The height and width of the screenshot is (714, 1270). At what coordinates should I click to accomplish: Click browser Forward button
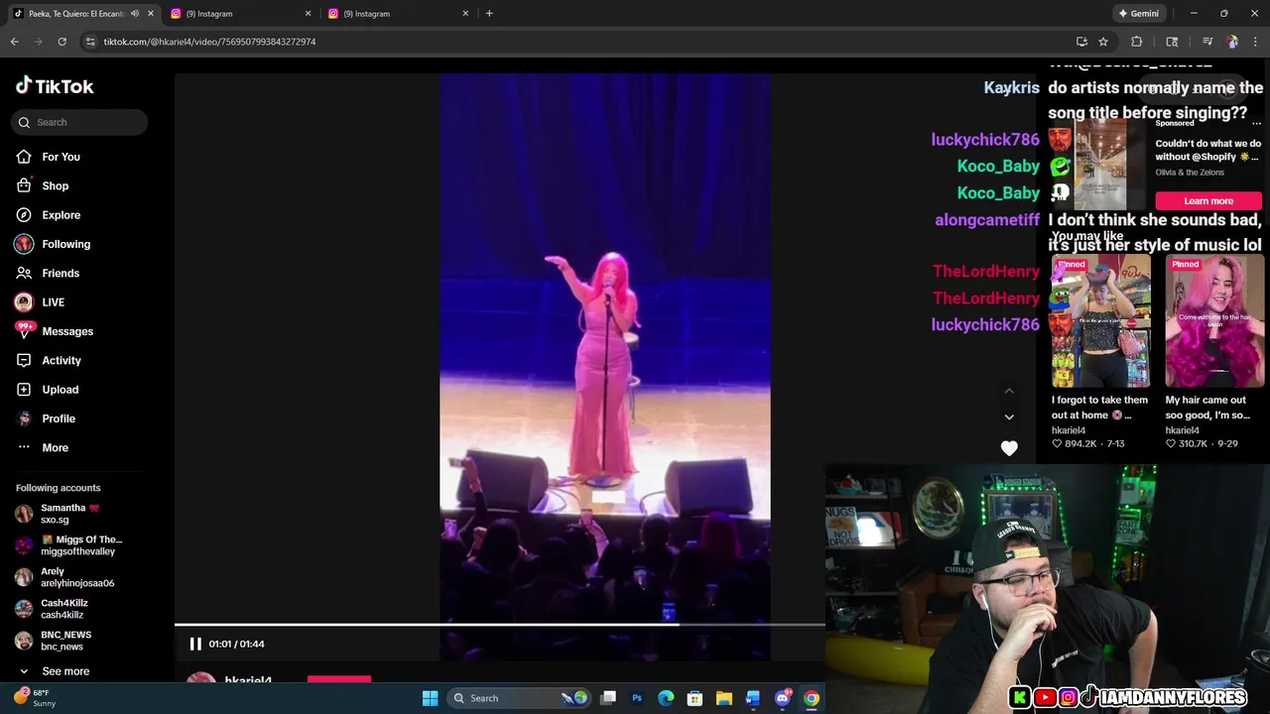pyautogui.click(x=38, y=42)
